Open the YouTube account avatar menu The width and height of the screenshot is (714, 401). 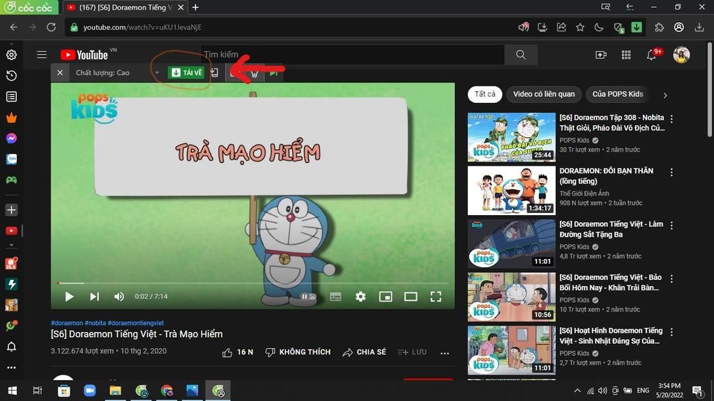point(682,54)
